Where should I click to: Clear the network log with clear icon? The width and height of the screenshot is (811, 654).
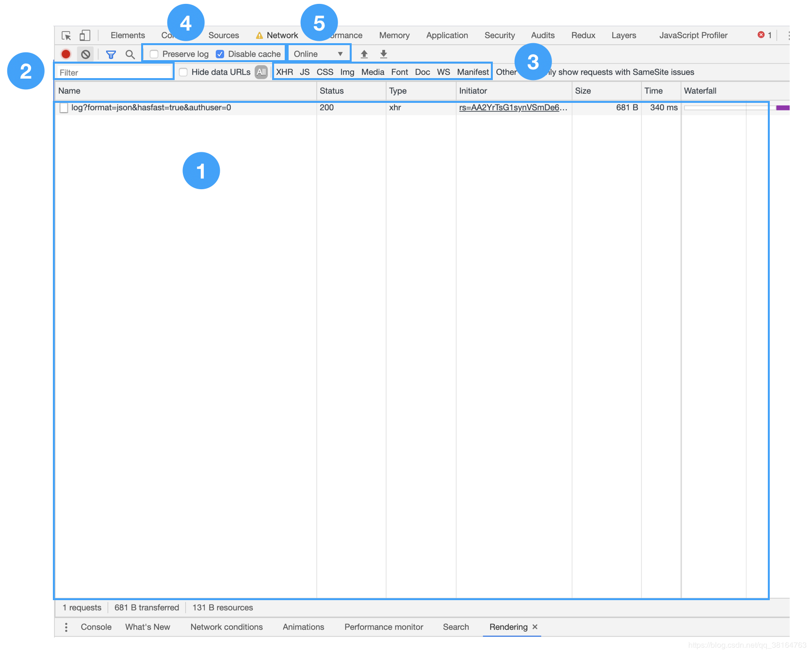(x=86, y=54)
